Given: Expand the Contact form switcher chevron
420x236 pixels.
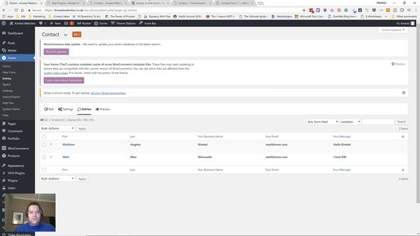Looking at the screenshot, I should tap(66, 35).
